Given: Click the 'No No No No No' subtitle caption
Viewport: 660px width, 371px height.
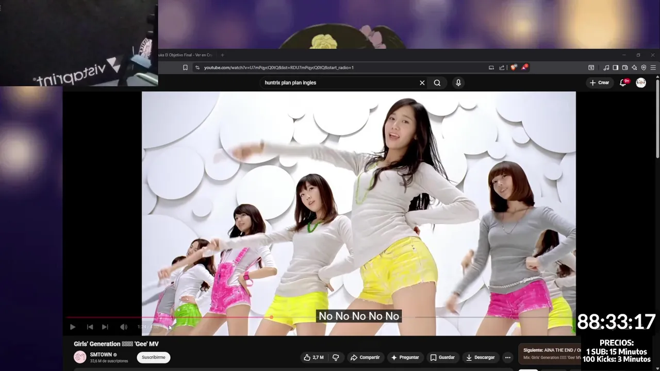Looking at the screenshot, I should [359, 316].
